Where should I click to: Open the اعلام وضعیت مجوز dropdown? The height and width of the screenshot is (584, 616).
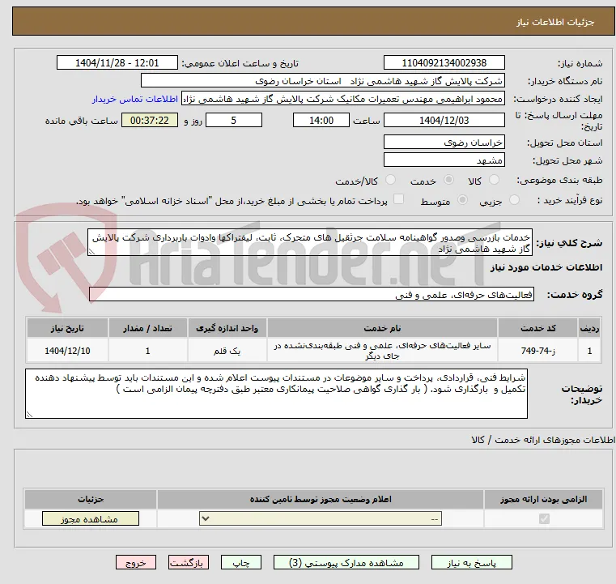[x=321, y=518]
